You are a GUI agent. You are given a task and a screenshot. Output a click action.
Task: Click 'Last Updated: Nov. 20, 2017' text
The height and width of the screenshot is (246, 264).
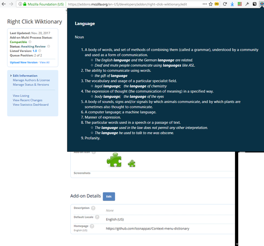click(30, 33)
